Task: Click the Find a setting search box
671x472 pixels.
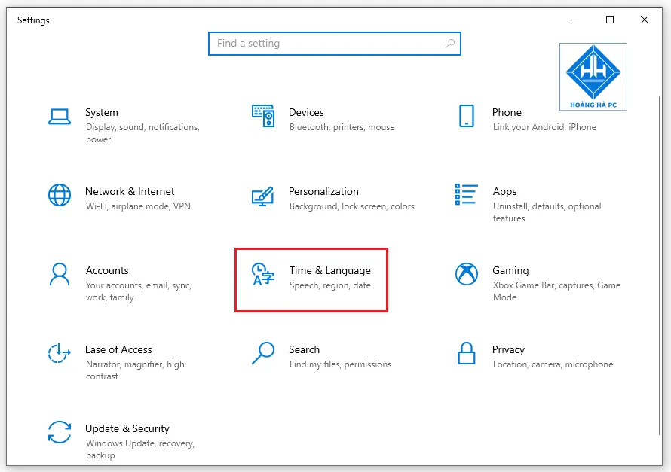Action: pyautogui.click(x=334, y=44)
